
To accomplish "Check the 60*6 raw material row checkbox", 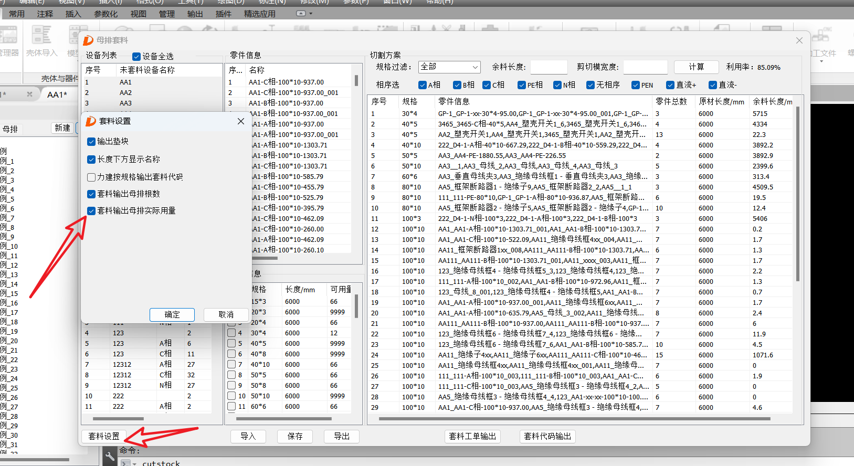I will [231, 406].
